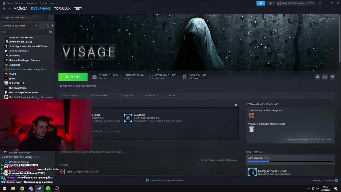Viewport: 341px width, 192px height.
Task: Open Destek link
Action: (171, 95)
